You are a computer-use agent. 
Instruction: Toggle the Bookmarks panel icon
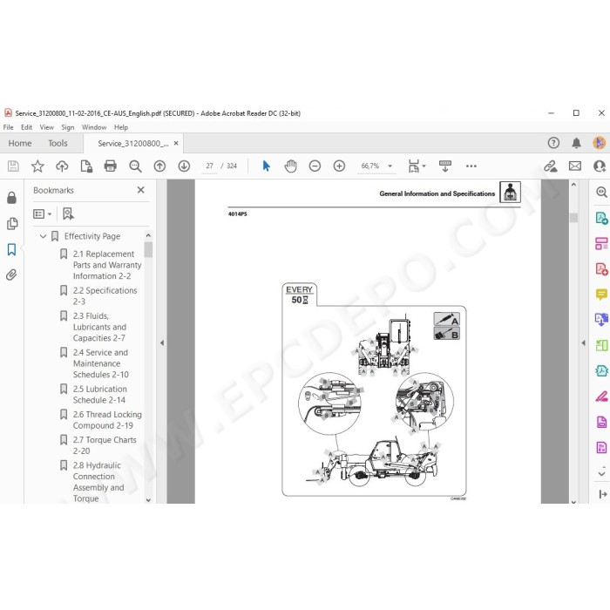pos(11,249)
